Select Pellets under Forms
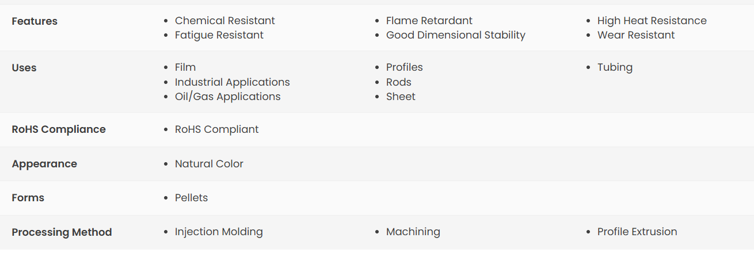This screenshot has width=754, height=253. [191, 198]
